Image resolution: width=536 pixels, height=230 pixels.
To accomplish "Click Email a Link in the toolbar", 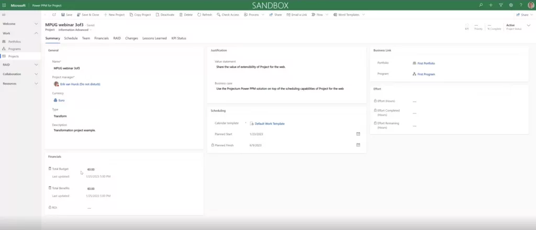I will pyautogui.click(x=297, y=15).
